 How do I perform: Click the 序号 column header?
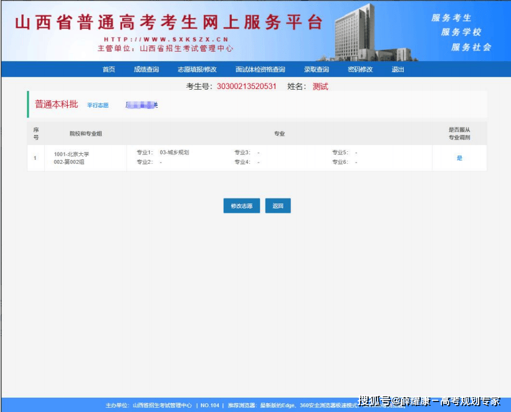[x=36, y=133]
